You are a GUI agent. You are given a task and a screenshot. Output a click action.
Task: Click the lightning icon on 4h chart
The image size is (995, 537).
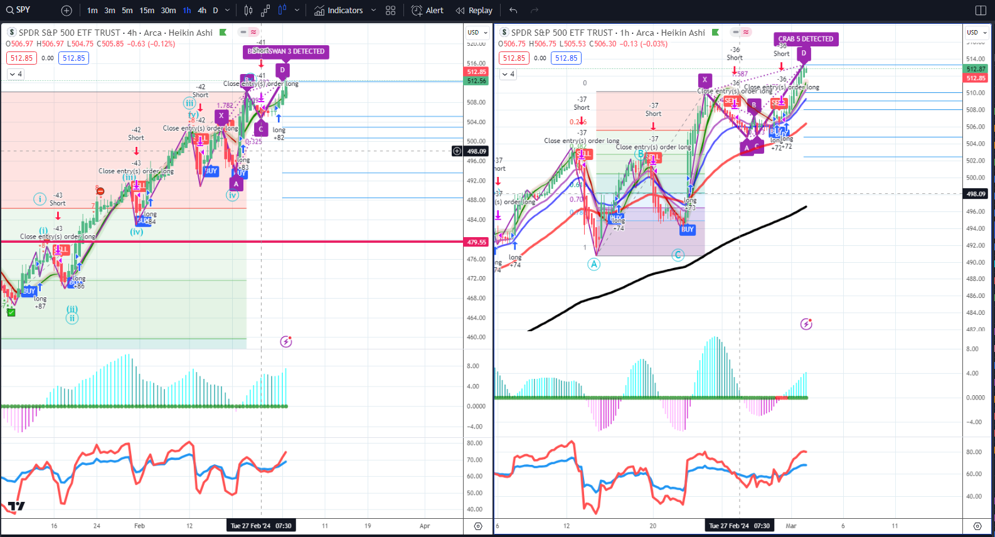pos(286,342)
